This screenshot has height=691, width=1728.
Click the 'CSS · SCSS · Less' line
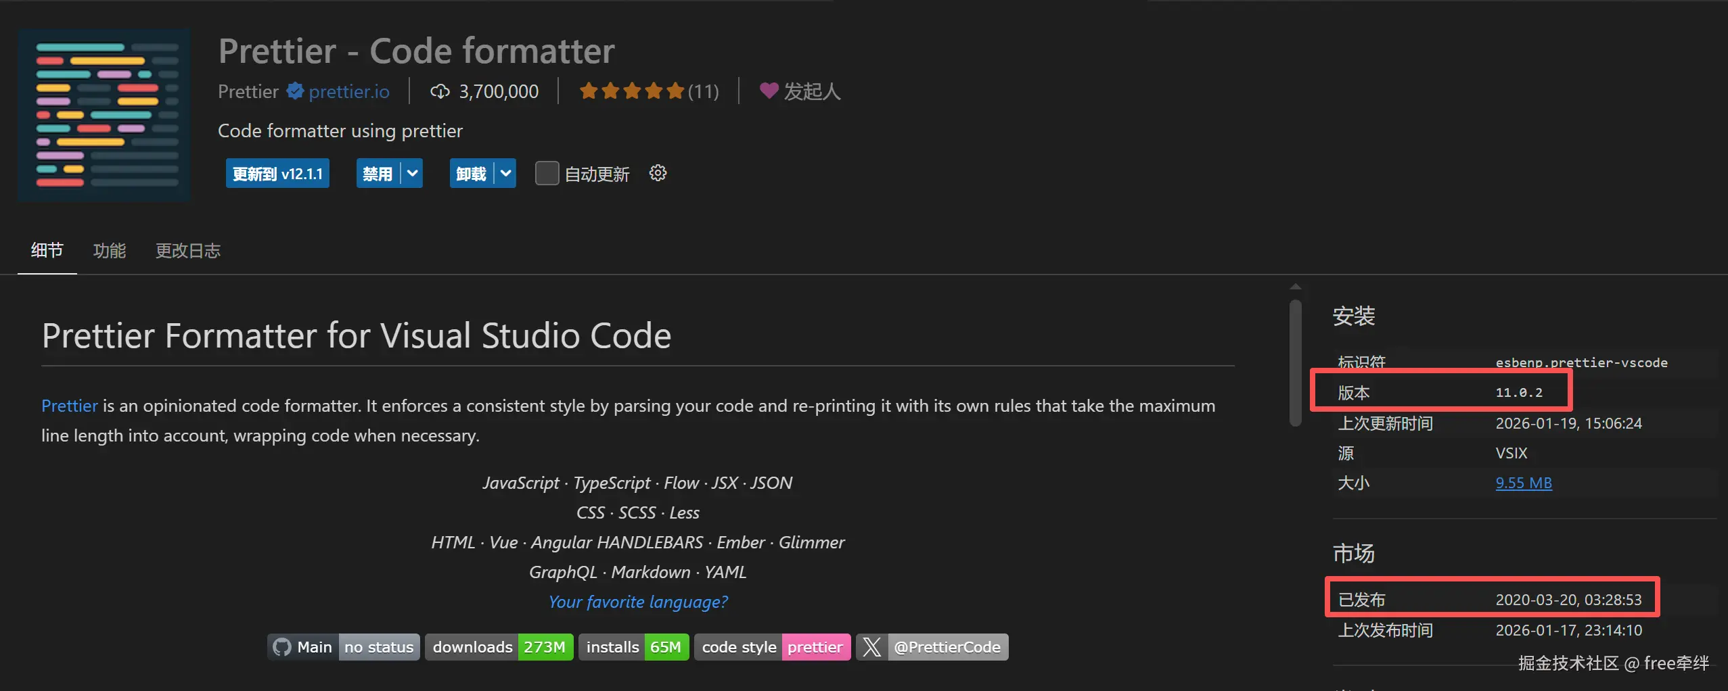click(x=637, y=513)
